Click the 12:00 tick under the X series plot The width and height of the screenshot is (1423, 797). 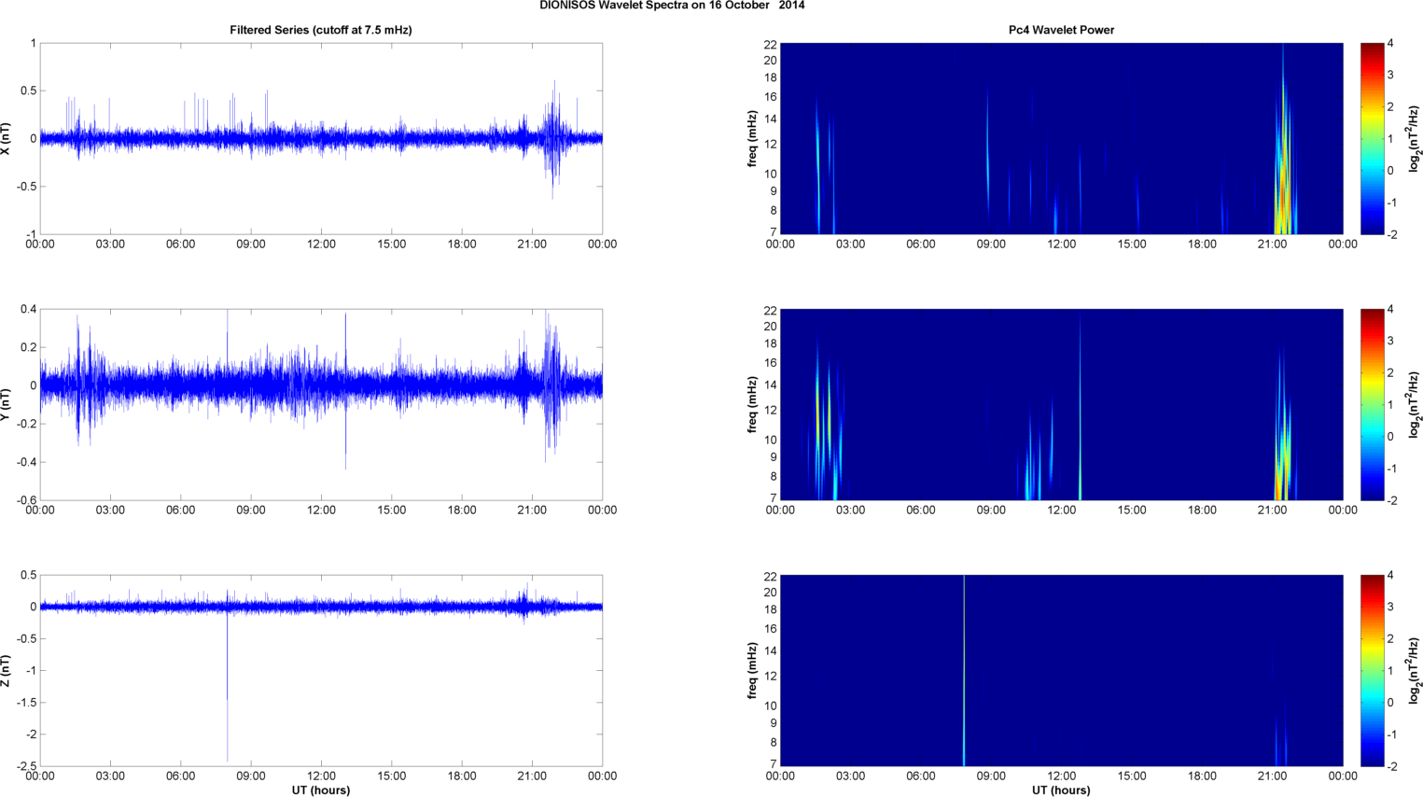click(x=321, y=245)
